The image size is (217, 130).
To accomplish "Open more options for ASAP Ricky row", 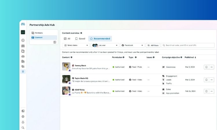I will click(x=212, y=91).
